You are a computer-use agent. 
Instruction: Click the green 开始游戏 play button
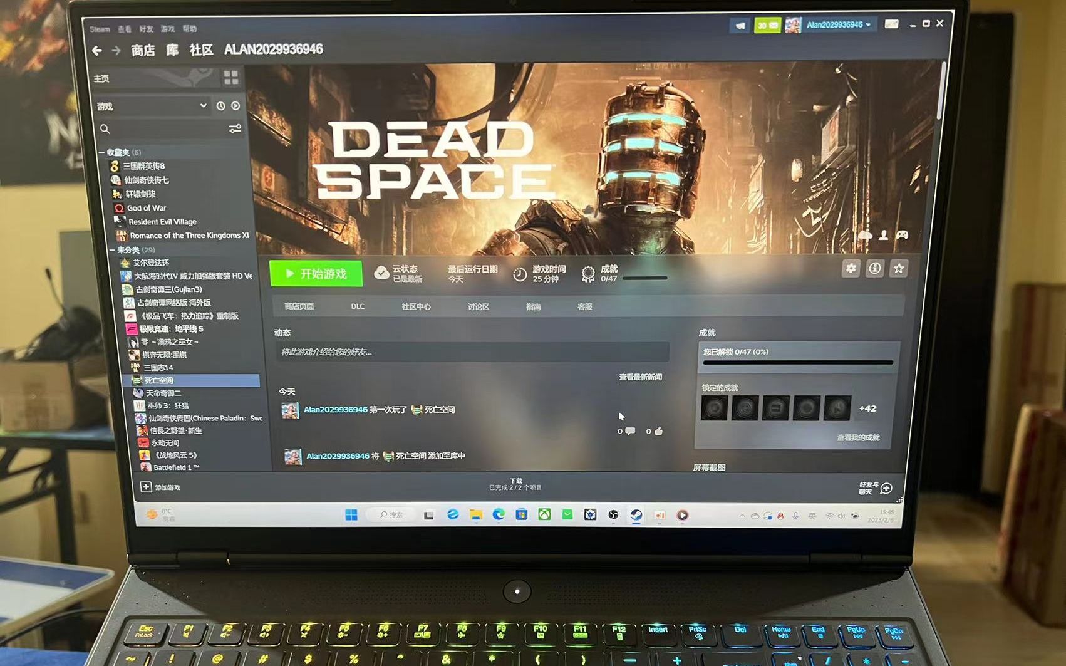(316, 274)
